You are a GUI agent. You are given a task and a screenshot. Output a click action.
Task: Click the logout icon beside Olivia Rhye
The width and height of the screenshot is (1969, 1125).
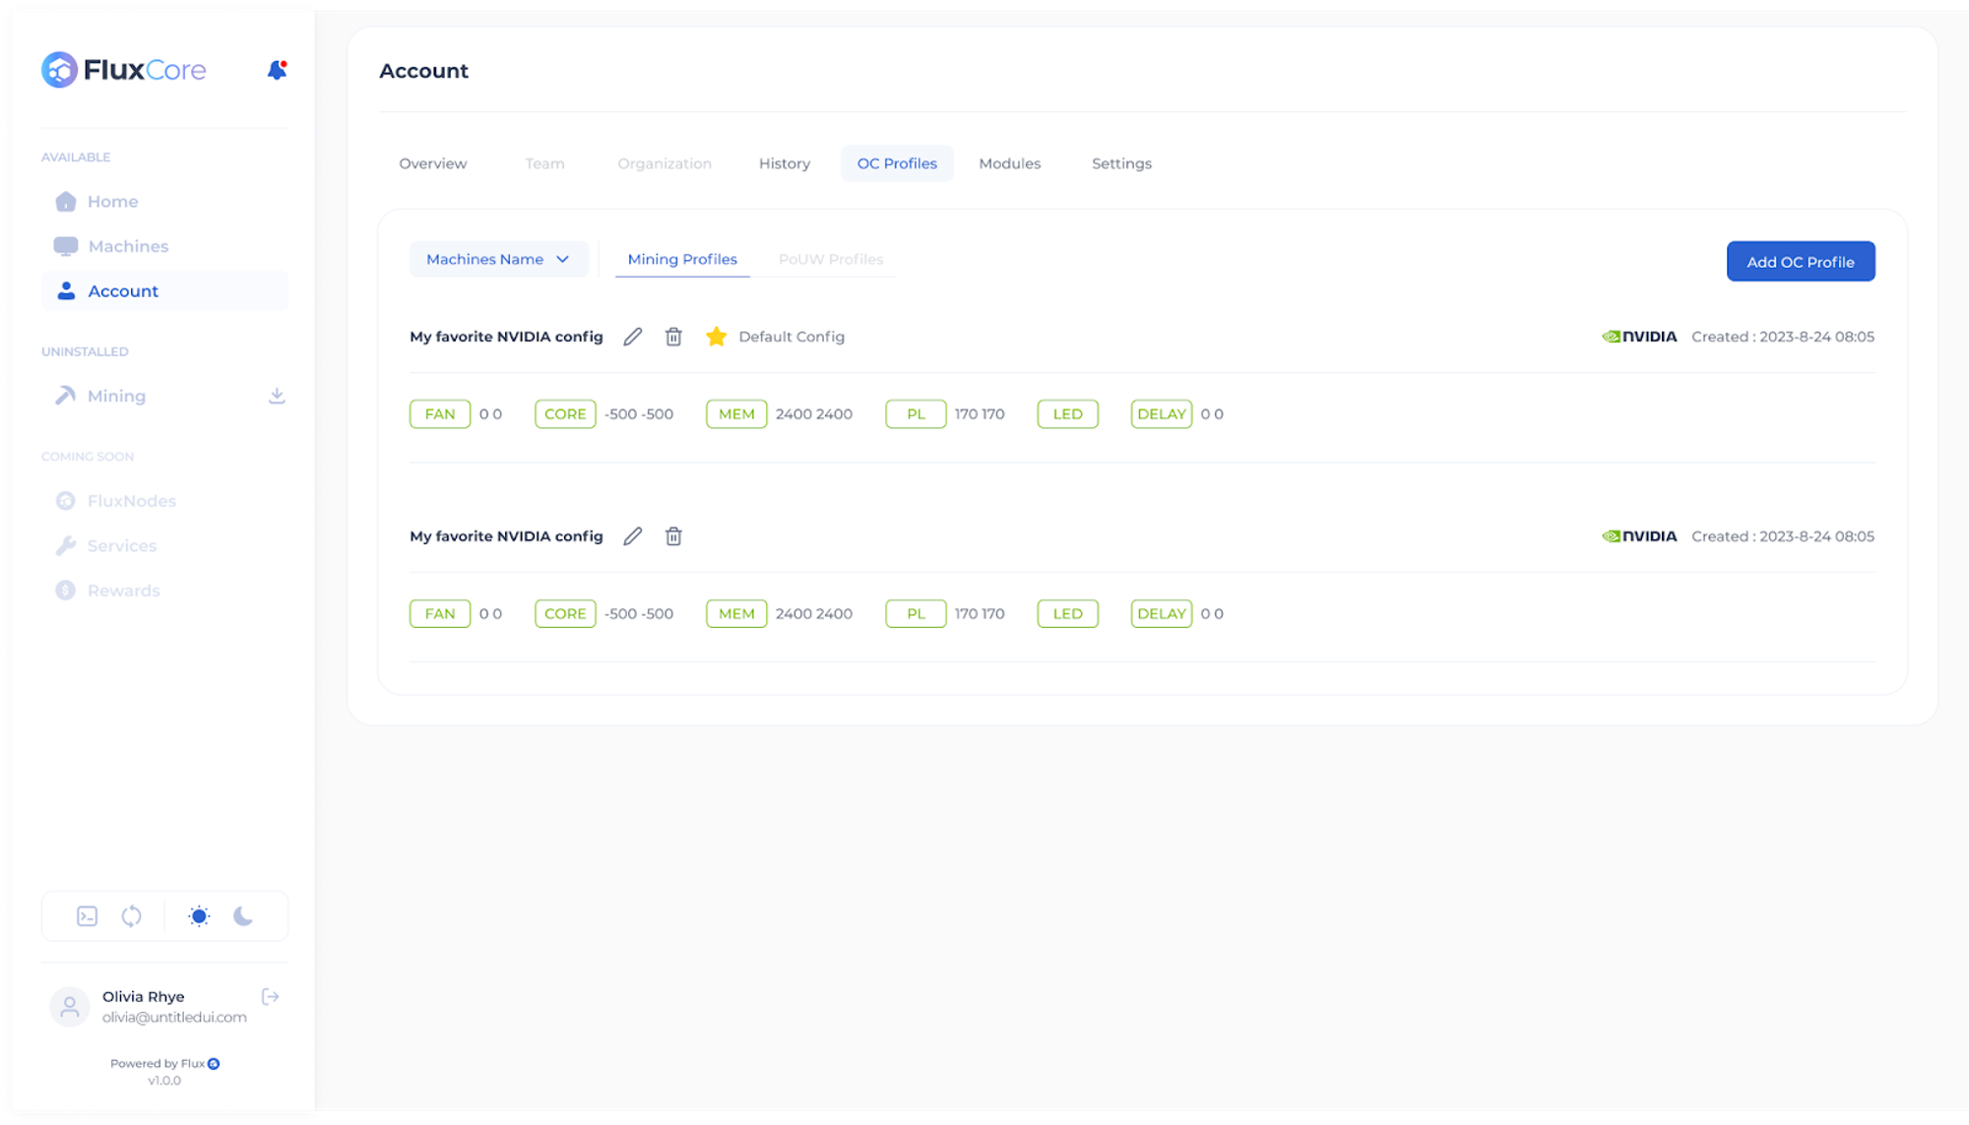pyautogui.click(x=271, y=997)
